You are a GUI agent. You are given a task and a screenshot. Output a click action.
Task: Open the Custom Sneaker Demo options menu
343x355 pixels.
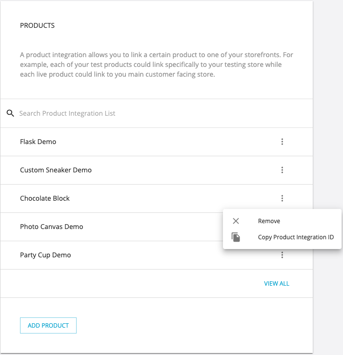pos(282,170)
